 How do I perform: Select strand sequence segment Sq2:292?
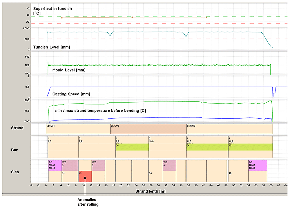pos(148,129)
